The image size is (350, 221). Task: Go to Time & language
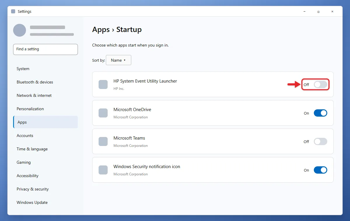[x=45, y=149]
